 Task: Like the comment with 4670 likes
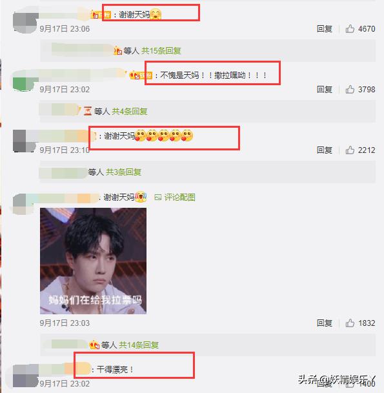tap(350, 29)
